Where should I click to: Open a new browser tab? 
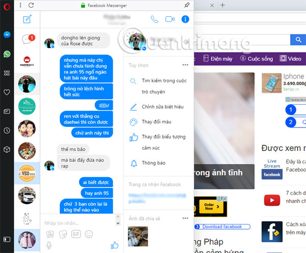click(x=222, y=5)
